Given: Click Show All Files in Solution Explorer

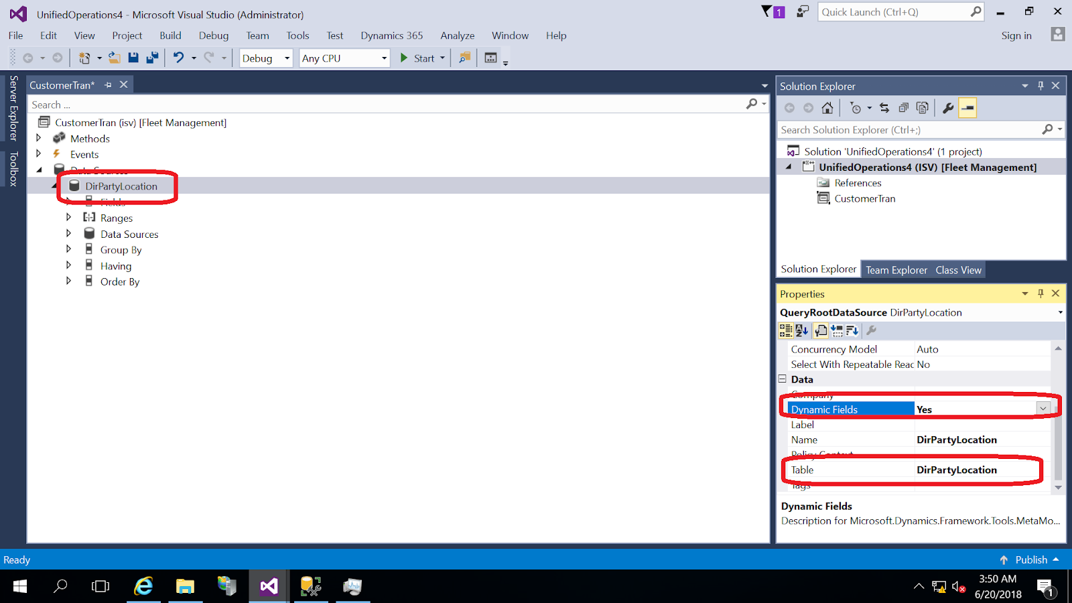Looking at the screenshot, I should [x=923, y=108].
